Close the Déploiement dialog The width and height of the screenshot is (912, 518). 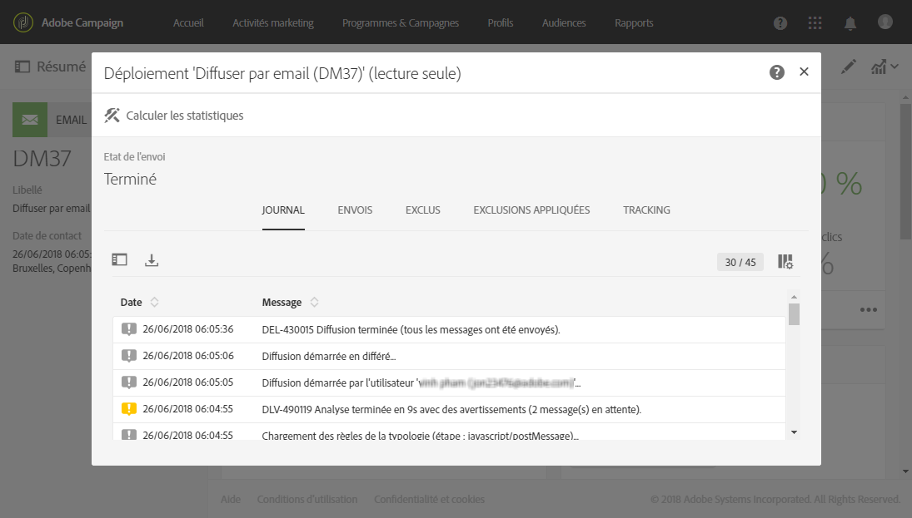click(804, 72)
